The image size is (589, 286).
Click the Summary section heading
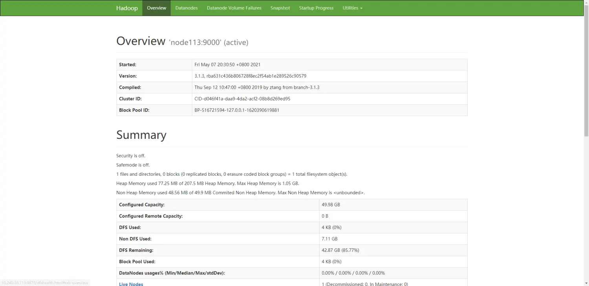(141, 135)
